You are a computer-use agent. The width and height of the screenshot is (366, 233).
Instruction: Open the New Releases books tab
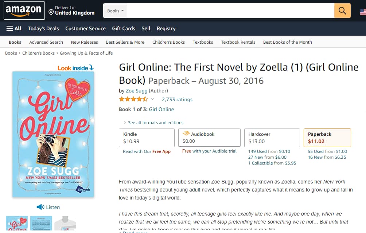[x=84, y=42]
